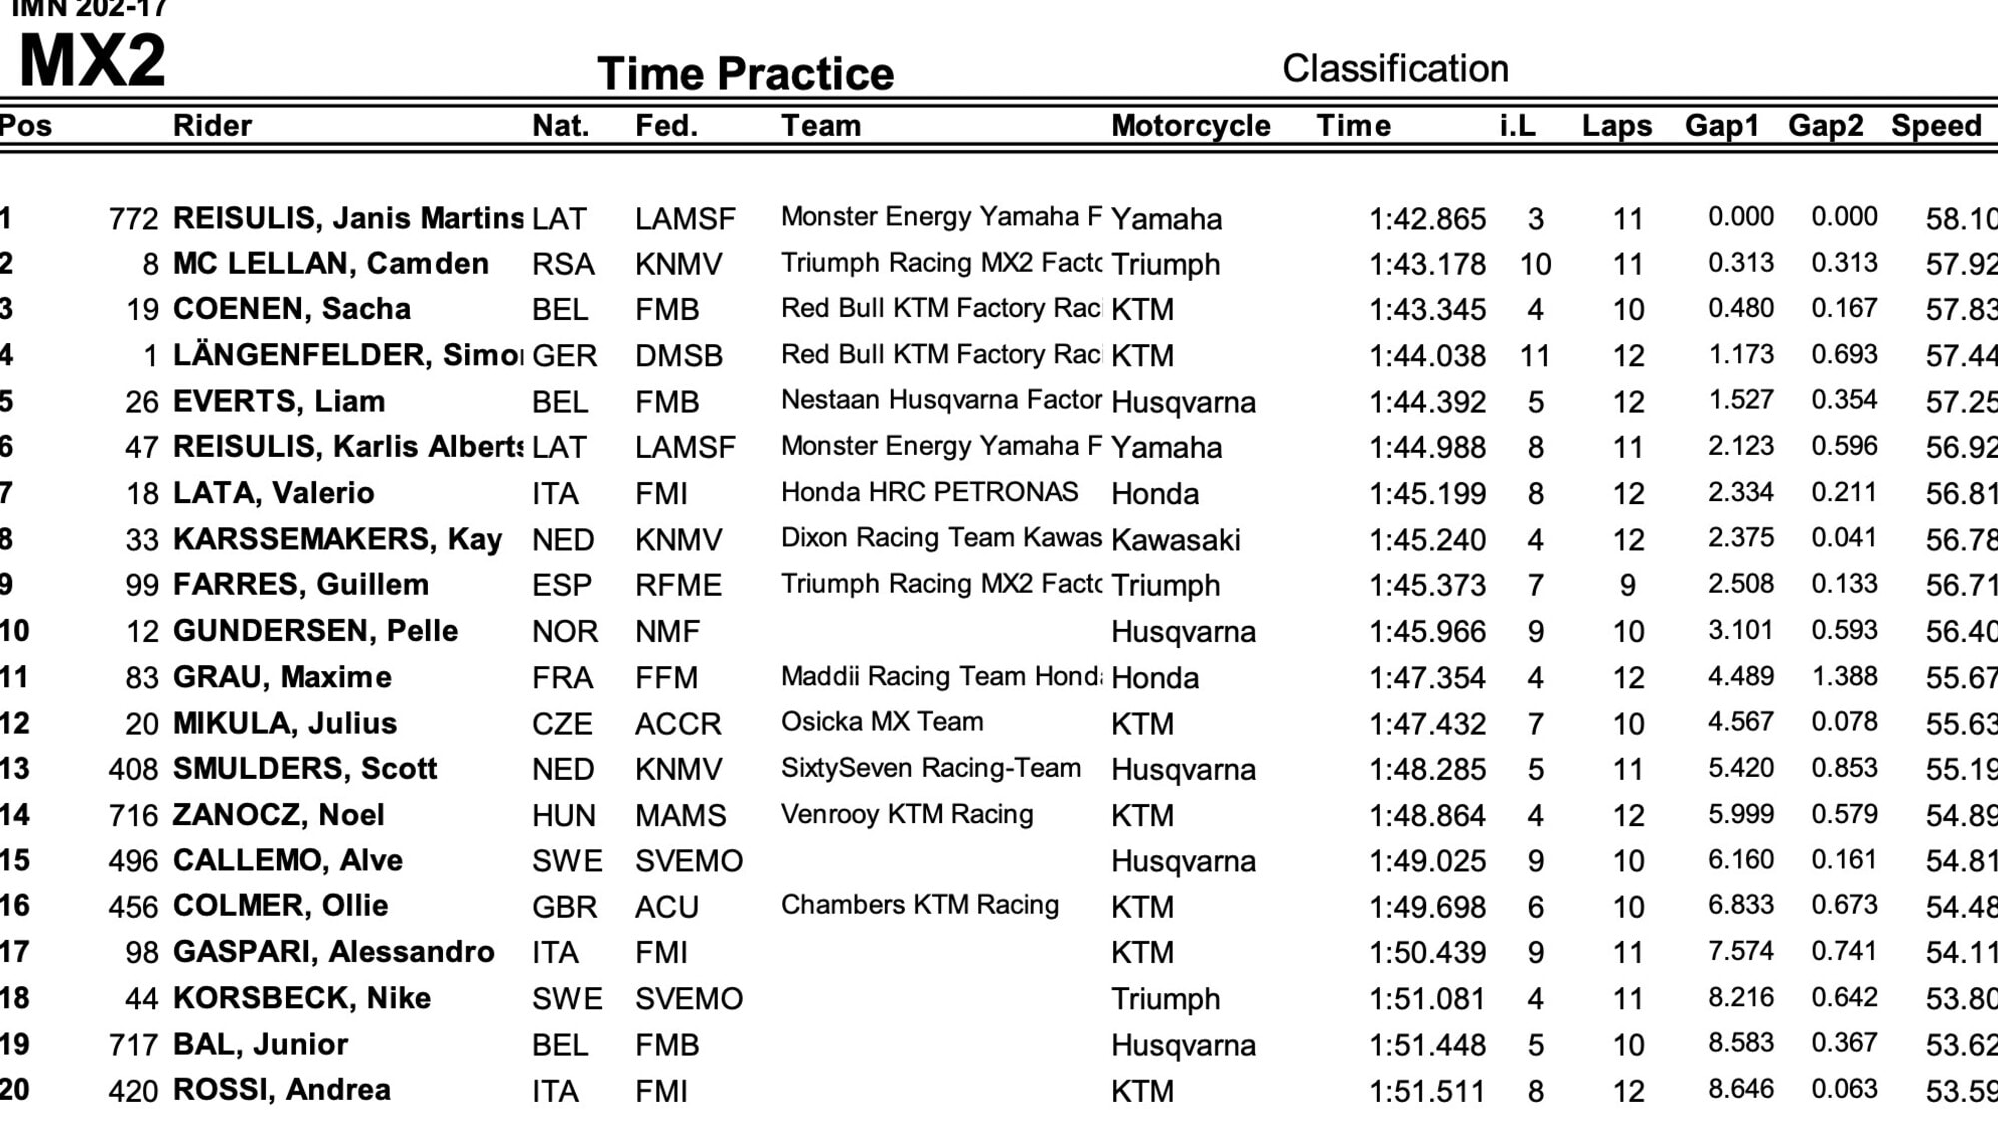
Task: Select the Motorcycle column header
Action: (x=1190, y=126)
